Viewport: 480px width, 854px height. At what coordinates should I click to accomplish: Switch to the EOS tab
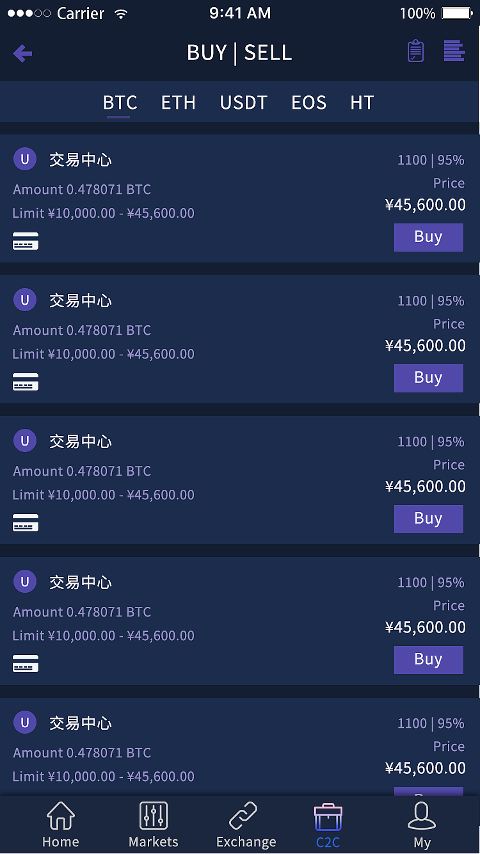click(x=308, y=102)
